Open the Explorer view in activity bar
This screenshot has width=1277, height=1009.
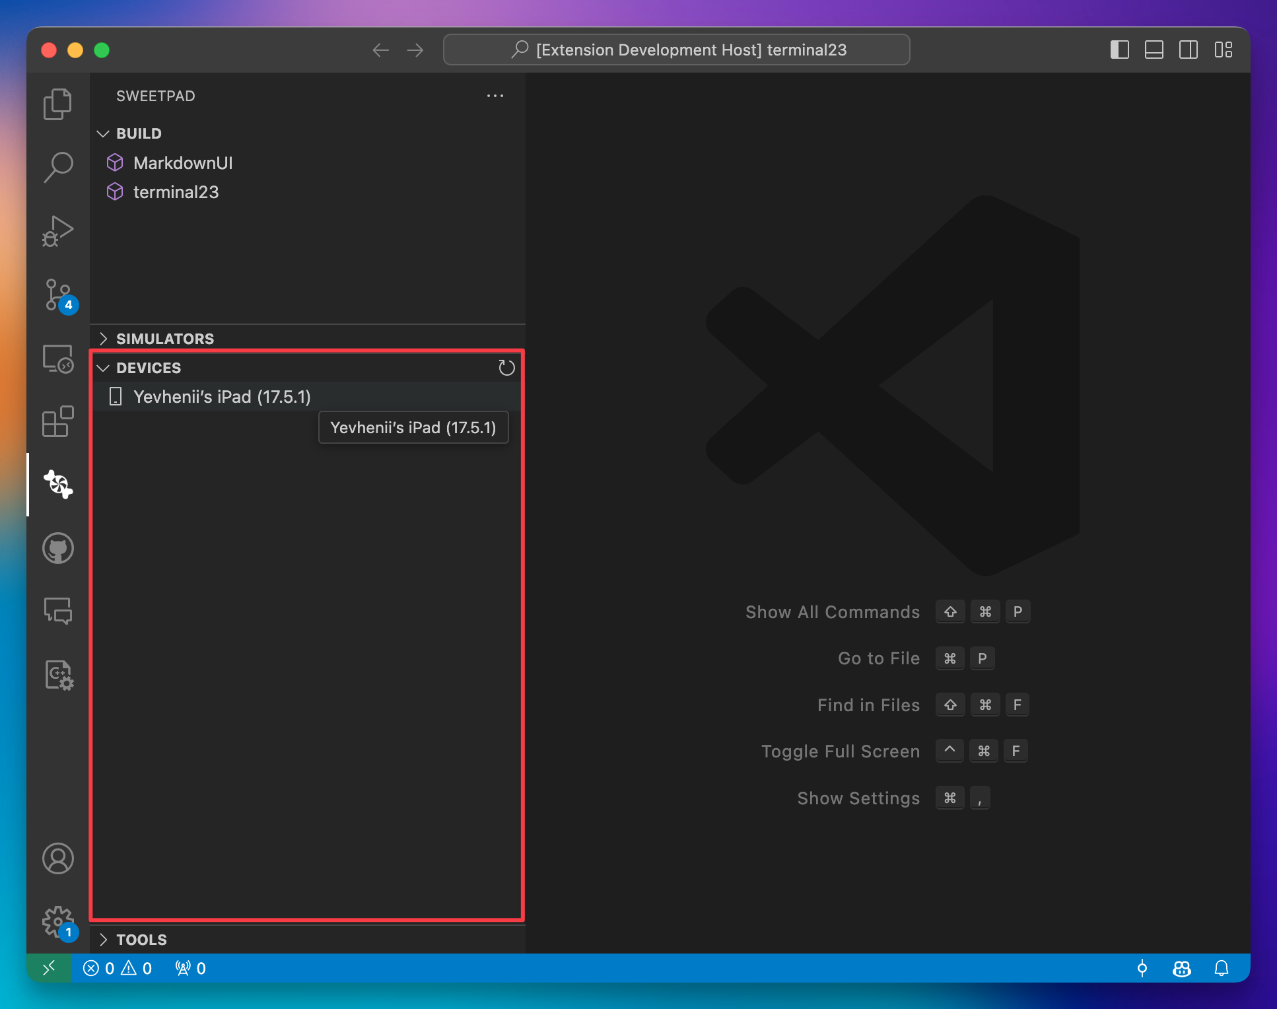point(58,104)
